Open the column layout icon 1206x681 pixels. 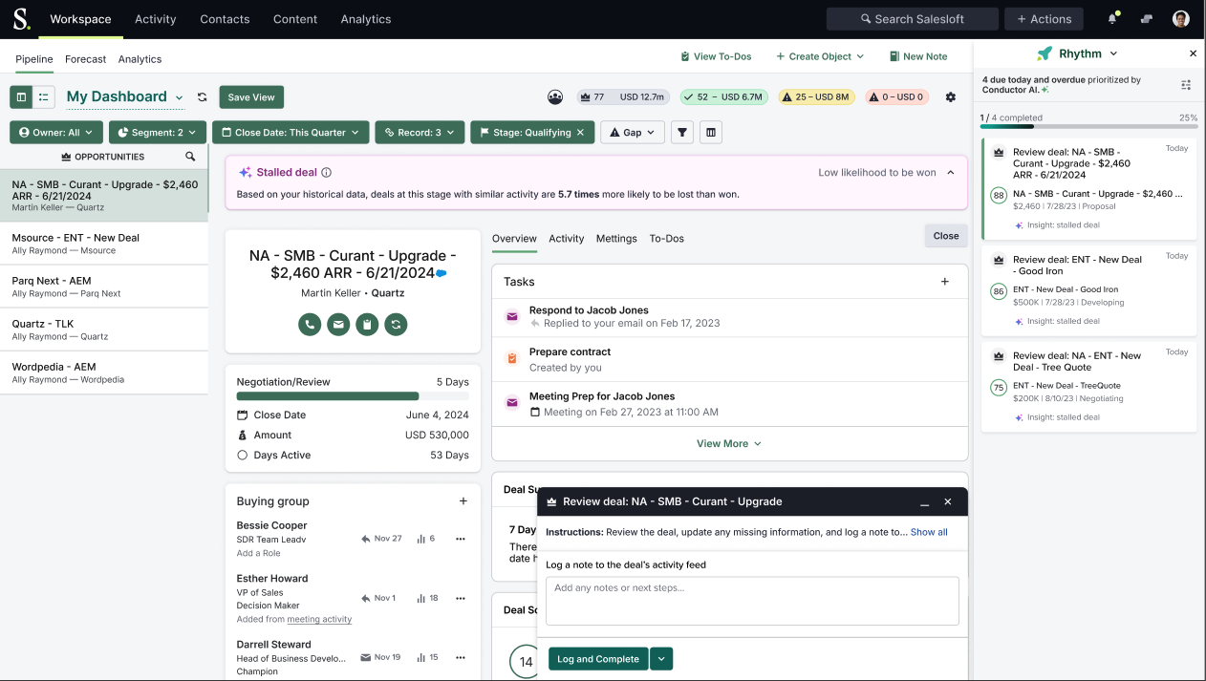click(710, 133)
